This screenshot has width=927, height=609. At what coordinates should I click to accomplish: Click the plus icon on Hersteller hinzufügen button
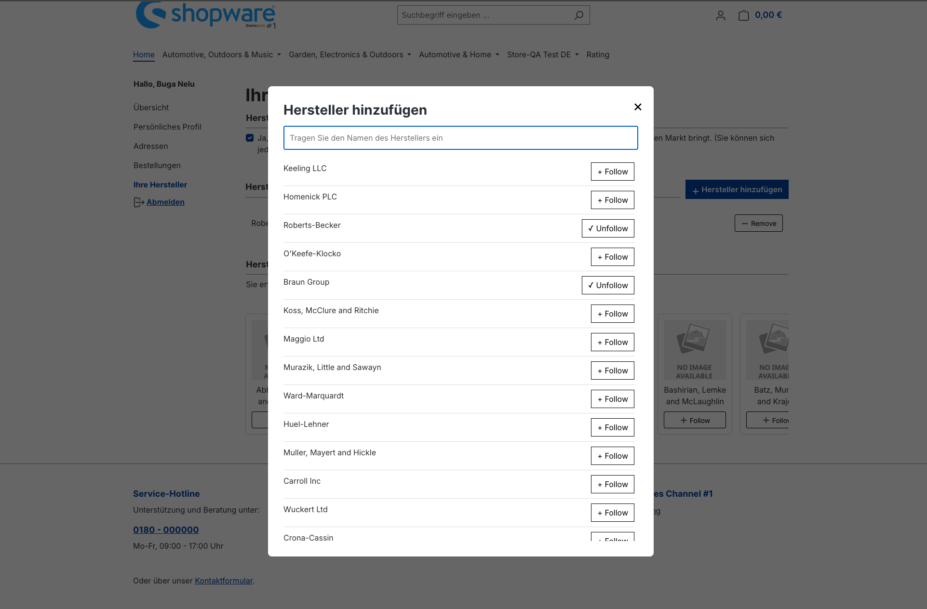point(695,189)
